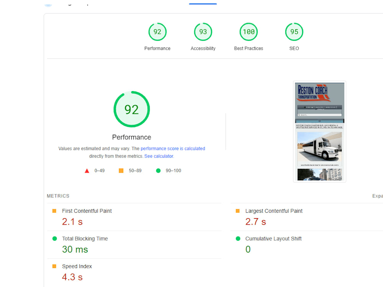Click the First Contentful Paint metric label
Viewport: 383px width, 287px height.
pyautogui.click(x=87, y=211)
